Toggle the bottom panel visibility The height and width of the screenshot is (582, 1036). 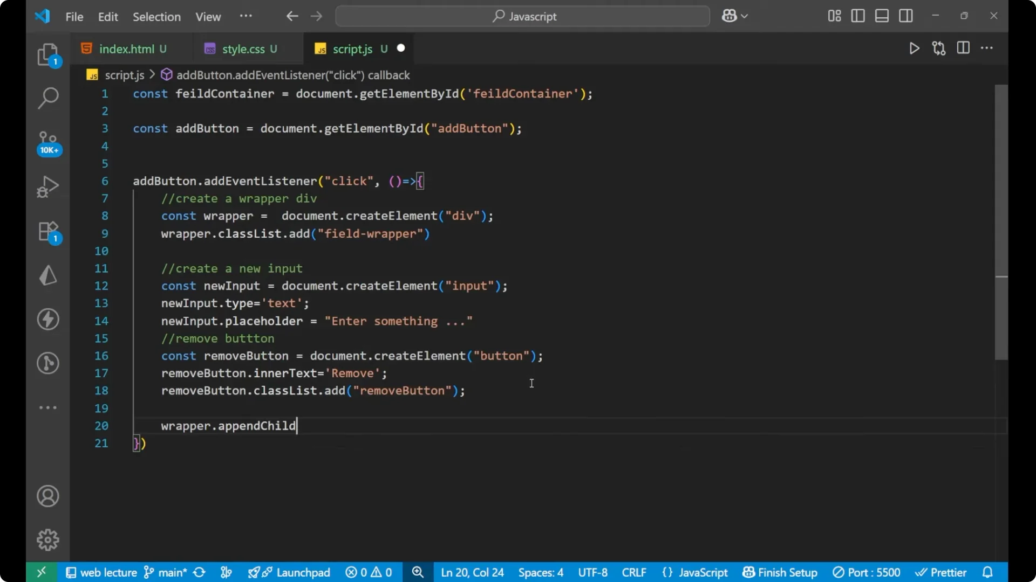click(x=882, y=16)
